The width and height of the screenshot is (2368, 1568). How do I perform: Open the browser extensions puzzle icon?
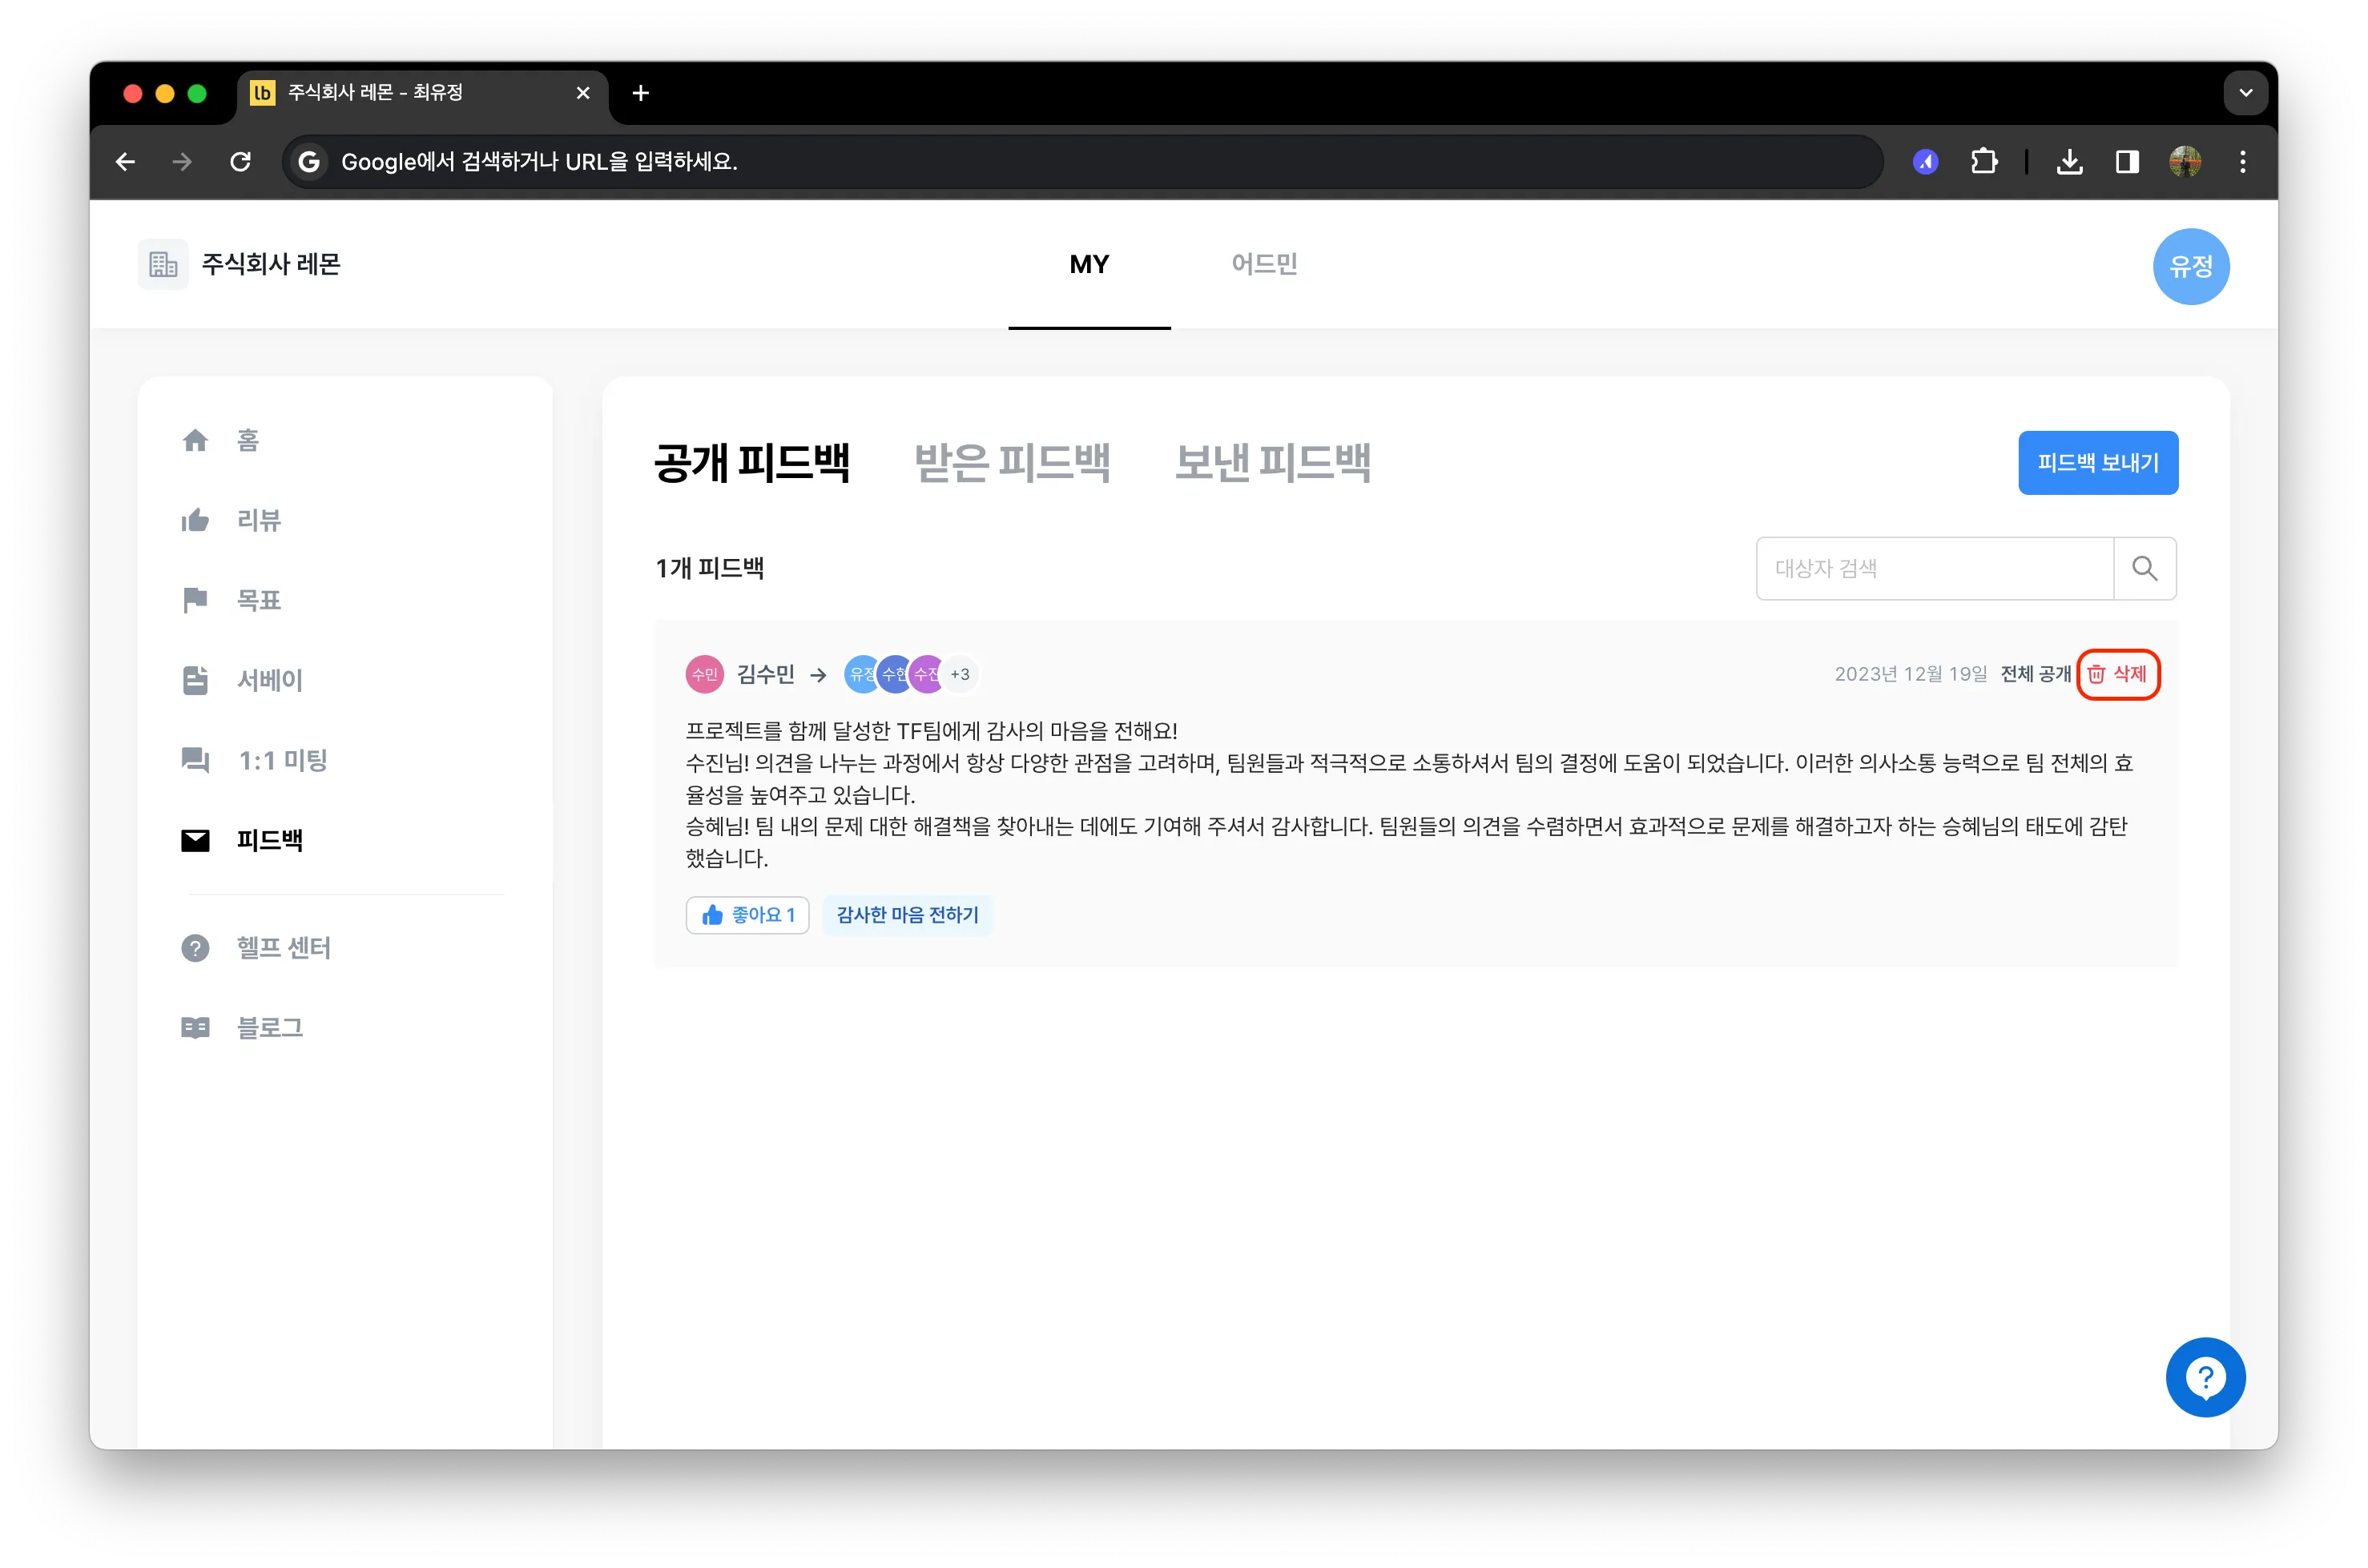[1983, 161]
